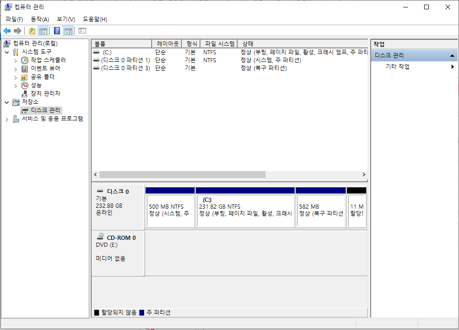Click the volume list horizontal scrollbar thumb
459x330 pixels.
point(182,175)
